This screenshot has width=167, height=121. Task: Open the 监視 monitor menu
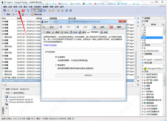tap(10, 7)
